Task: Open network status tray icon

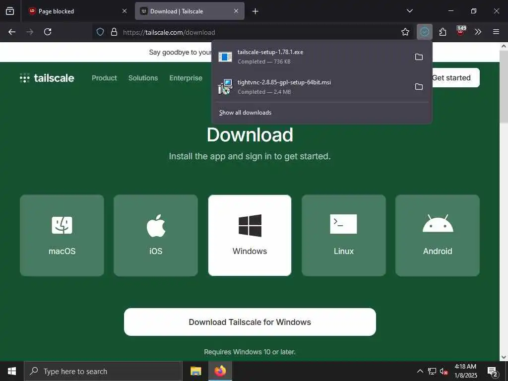Action: [x=432, y=371]
